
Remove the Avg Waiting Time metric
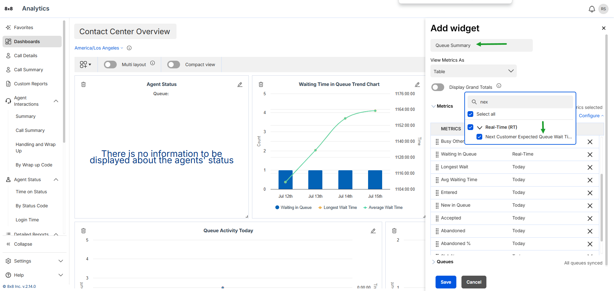[590, 180]
